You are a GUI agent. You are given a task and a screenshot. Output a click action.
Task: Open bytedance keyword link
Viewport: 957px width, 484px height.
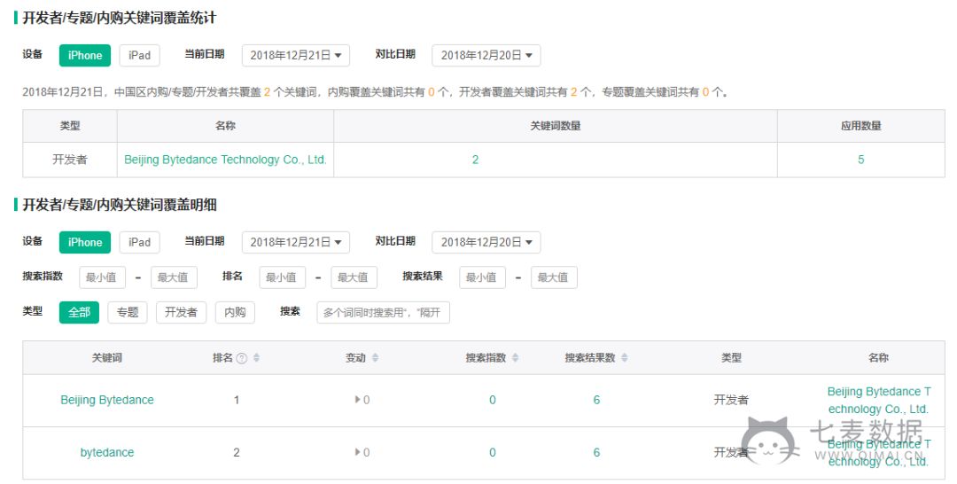(x=107, y=453)
